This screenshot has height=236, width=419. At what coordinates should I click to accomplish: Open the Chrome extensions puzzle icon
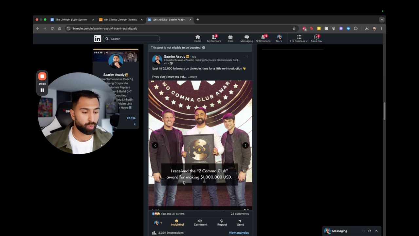pyautogui.click(x=356, y=29)
